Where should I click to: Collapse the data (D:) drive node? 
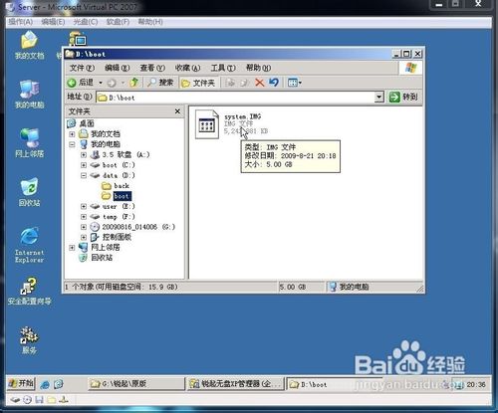tap(84, 175)
